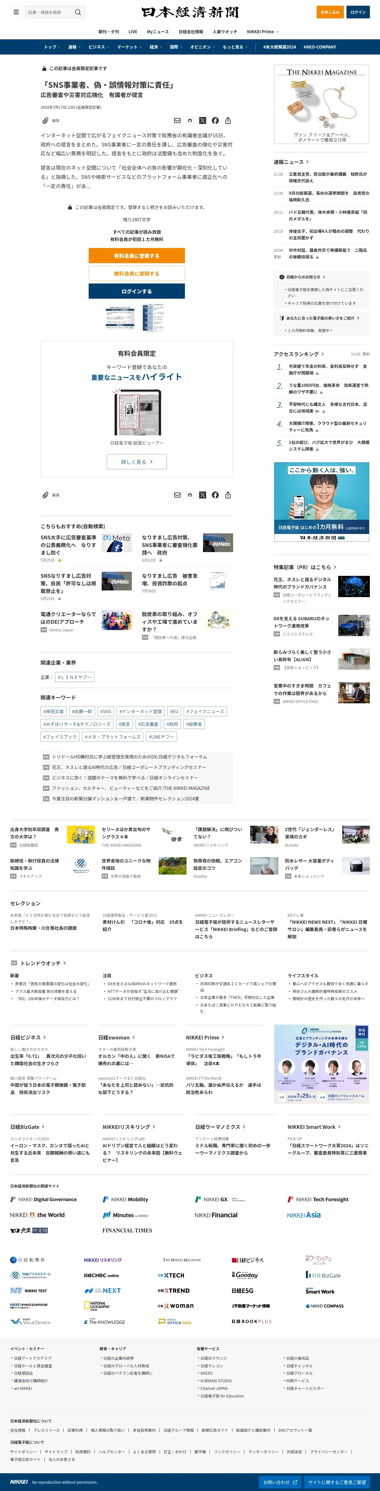Click the 日経CNBC online logo

click(101, 1276)
